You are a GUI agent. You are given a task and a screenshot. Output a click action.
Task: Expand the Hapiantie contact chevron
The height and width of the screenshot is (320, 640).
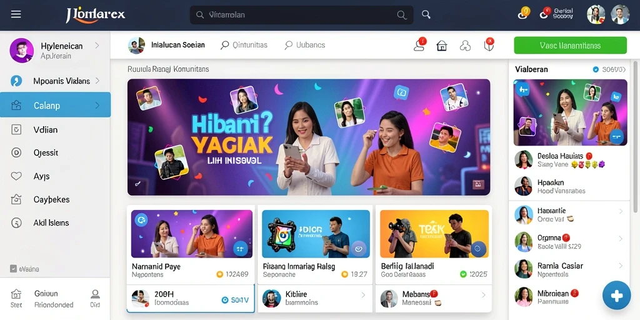621,211
